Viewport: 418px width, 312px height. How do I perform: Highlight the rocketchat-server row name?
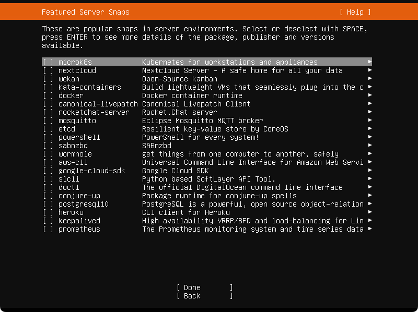[x=94, y=112]
